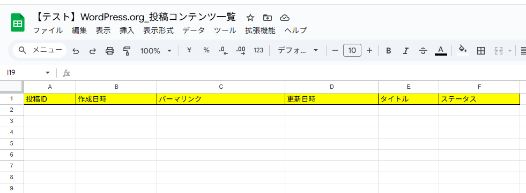
Task: Click into the formula bar
Action: 299,73
